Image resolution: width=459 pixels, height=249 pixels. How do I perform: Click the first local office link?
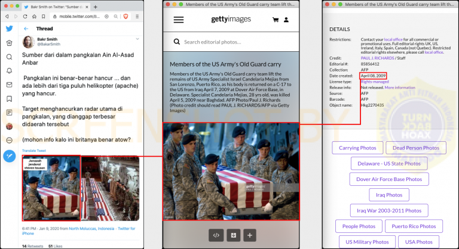pyautogui.click(x=393, y=39)
